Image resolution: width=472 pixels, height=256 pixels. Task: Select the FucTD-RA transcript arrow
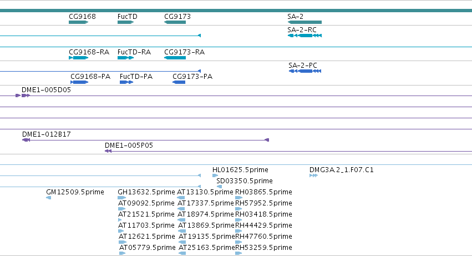[x=125, y=58]
